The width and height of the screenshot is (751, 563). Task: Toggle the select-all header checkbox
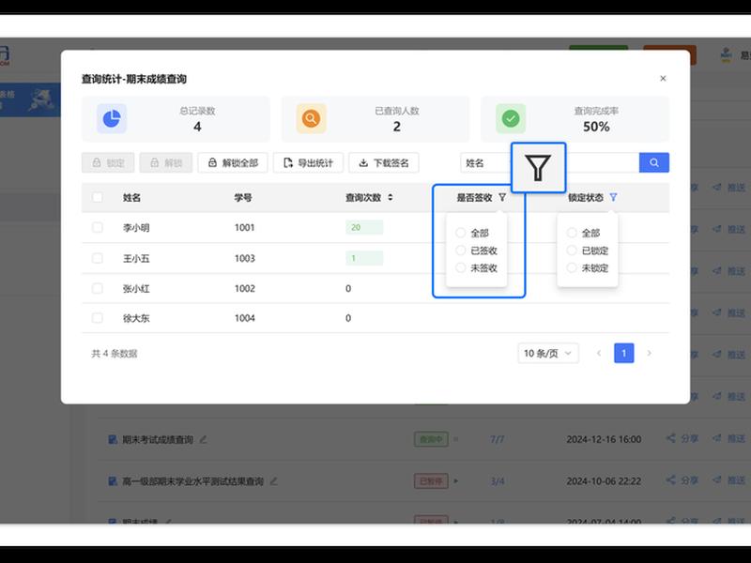point(98,197)
